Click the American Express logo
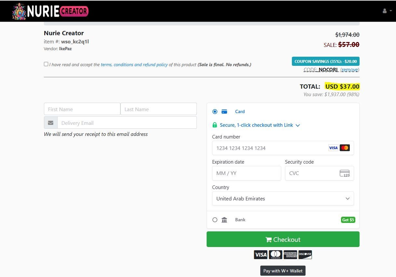 coord(290,255)
